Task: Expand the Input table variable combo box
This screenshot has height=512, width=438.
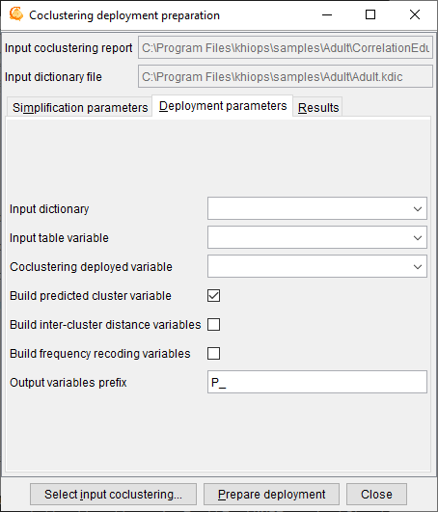Action: (317, 237)
